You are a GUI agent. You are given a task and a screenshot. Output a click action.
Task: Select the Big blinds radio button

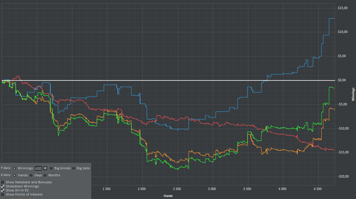(x=51, y=169)
